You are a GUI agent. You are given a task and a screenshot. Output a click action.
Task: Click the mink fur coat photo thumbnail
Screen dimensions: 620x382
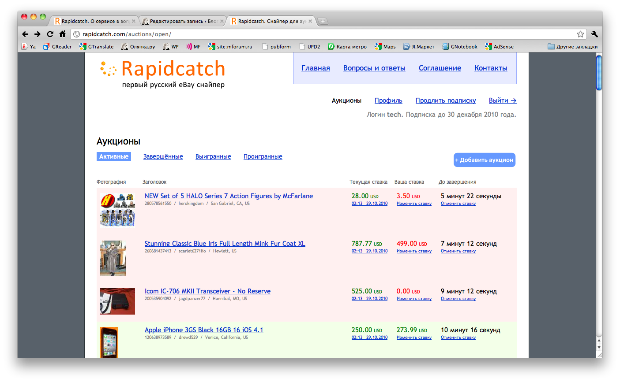[113, 258]
